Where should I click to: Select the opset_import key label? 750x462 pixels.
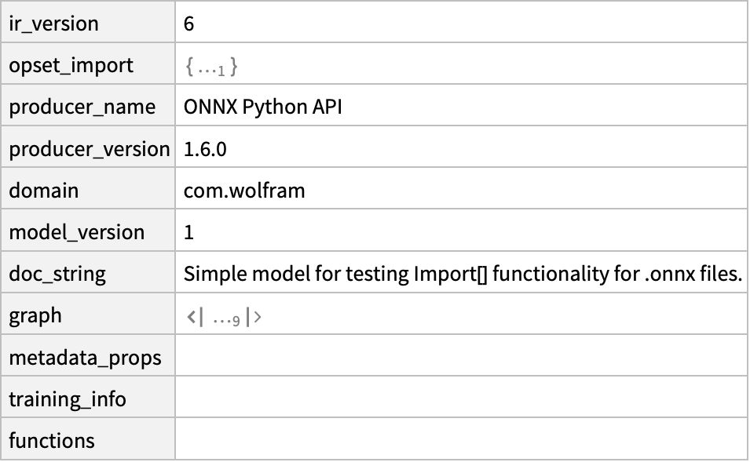[x=71, y=65]
